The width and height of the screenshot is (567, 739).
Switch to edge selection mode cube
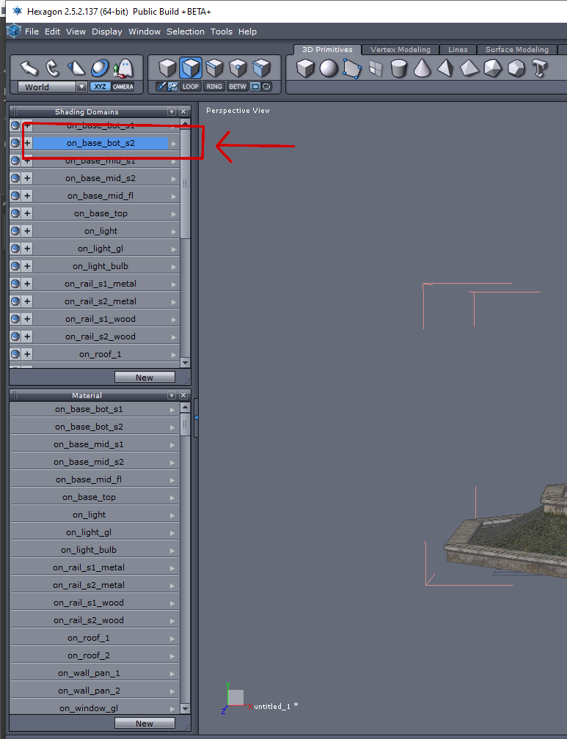click(214, 68)
